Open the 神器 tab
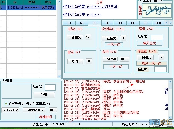The height and width of the screenshot is (129, 174). tap(158, 23)
